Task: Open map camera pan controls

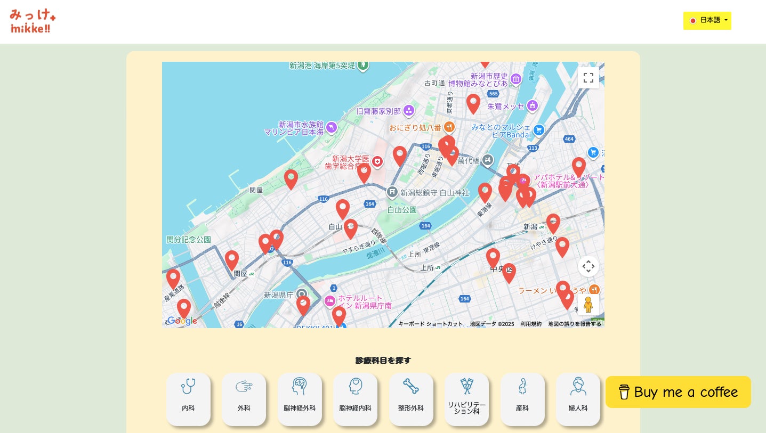Action: (x=588, y=266)
